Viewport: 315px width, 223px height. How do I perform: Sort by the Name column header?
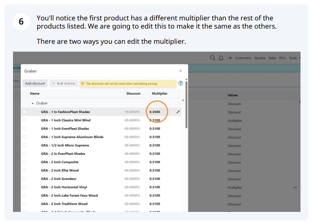pos(35,94)
